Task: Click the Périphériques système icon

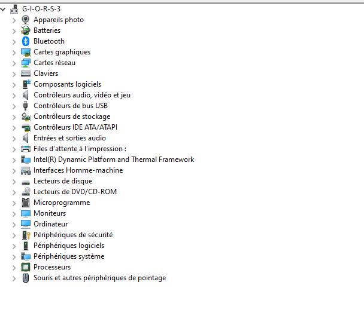Action: (26, 256)
